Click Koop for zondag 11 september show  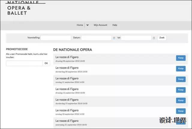181,79
